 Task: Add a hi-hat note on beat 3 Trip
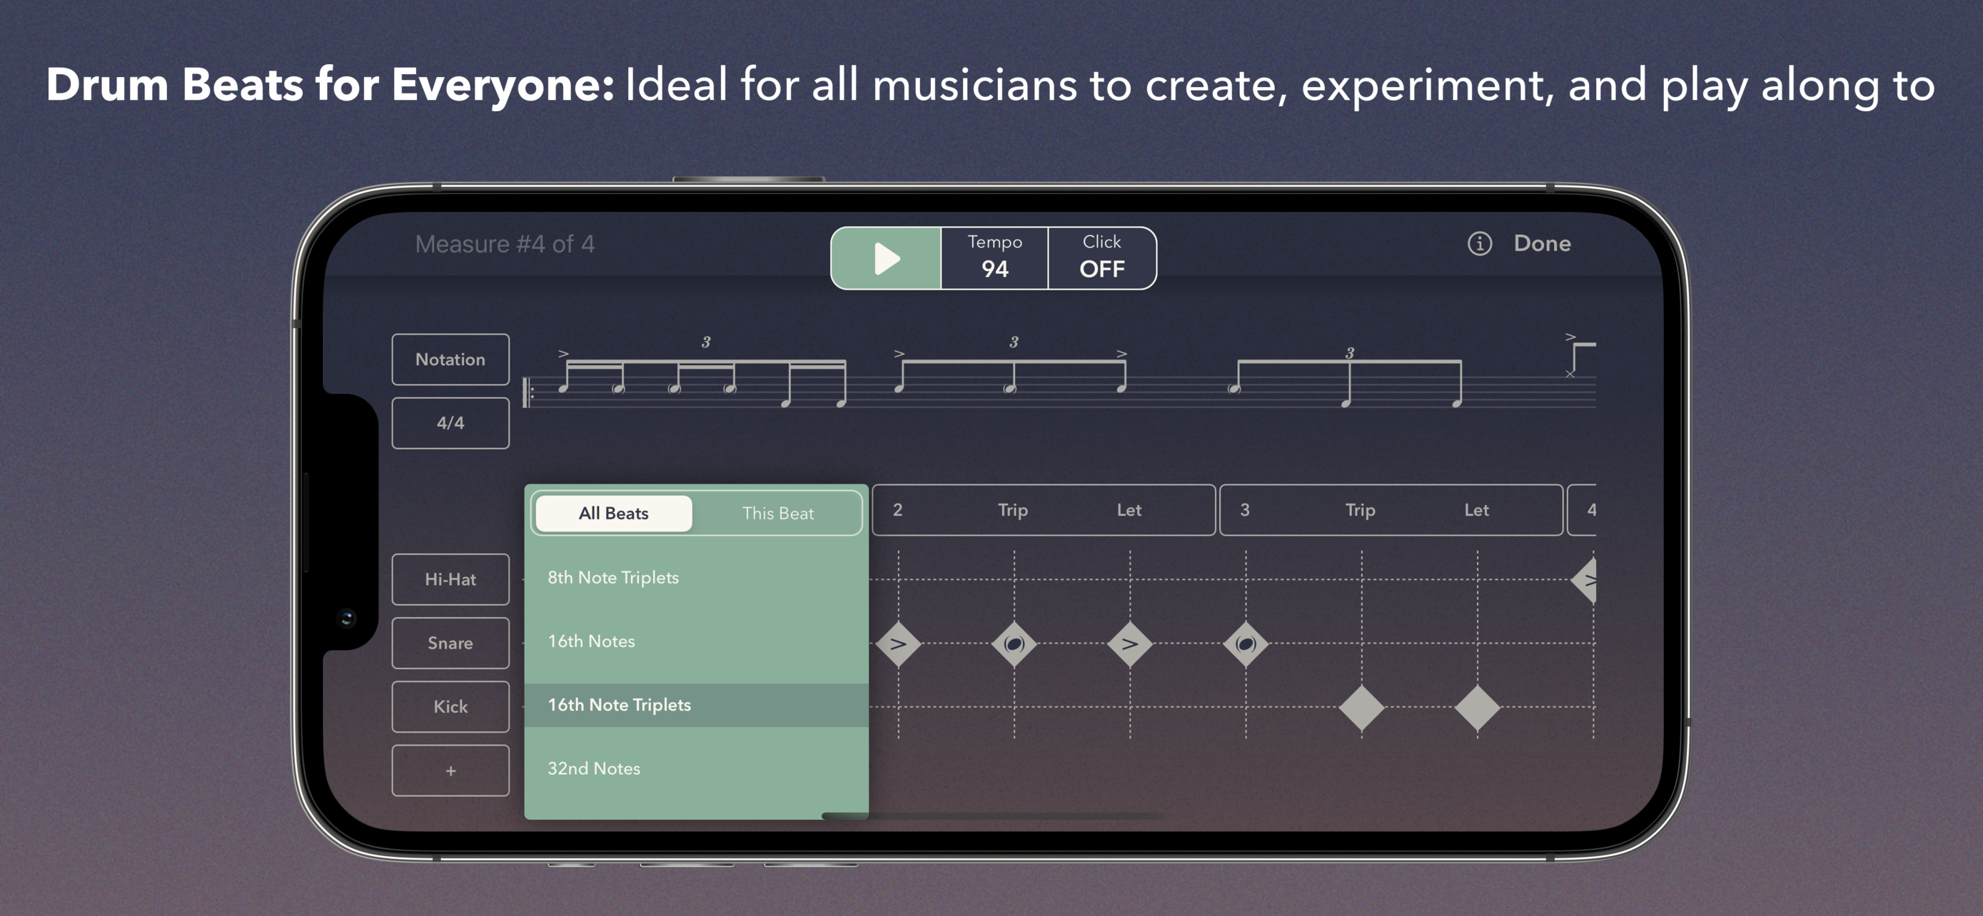point(1361,580)
